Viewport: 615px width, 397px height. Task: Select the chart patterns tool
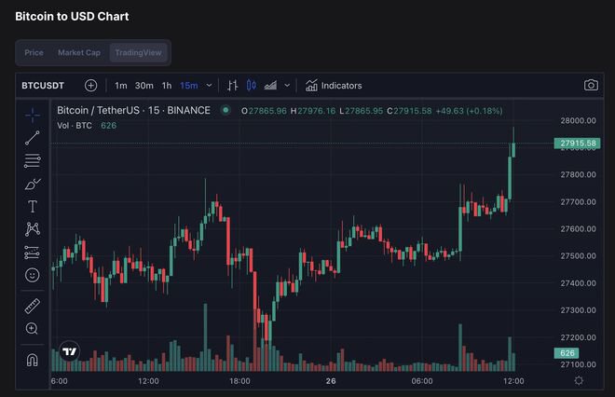(x=33, y=228)
